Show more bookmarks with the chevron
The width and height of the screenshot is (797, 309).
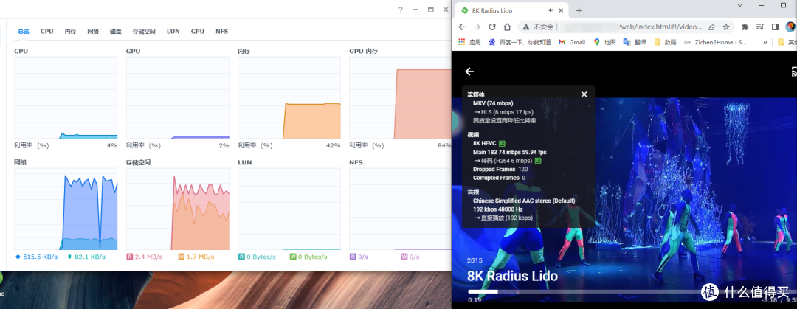(x=765, y=42)
